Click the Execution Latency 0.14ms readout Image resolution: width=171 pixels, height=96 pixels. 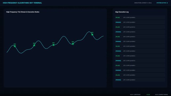coord(143,3)
